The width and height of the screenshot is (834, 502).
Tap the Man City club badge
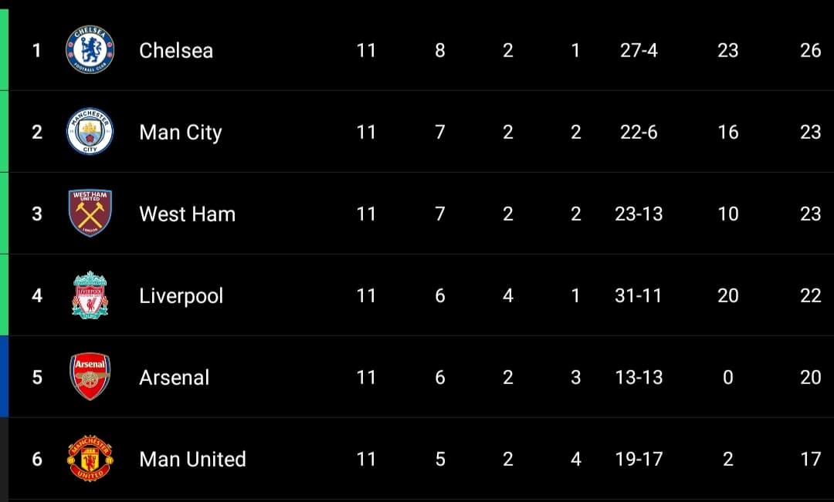pyautogui.click(x=90, y=132)
